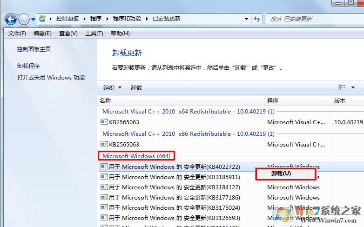
Task: Open the 查看(V) menu
Action: tap(68, 33)
